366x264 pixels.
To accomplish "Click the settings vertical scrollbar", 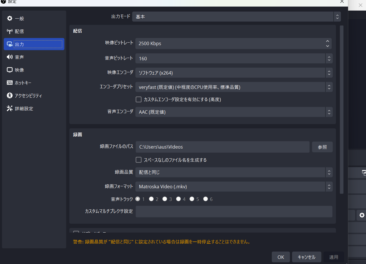I will coord(341,110).
